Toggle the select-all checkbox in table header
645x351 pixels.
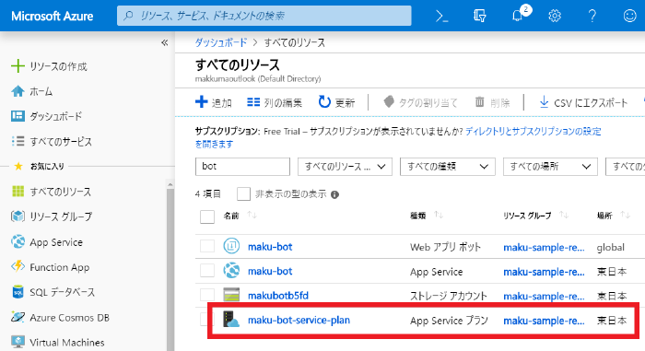point(207,216)
